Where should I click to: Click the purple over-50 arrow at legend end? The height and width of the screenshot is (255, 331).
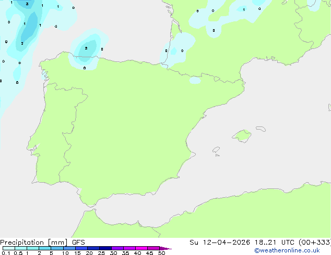click(165, 248)
